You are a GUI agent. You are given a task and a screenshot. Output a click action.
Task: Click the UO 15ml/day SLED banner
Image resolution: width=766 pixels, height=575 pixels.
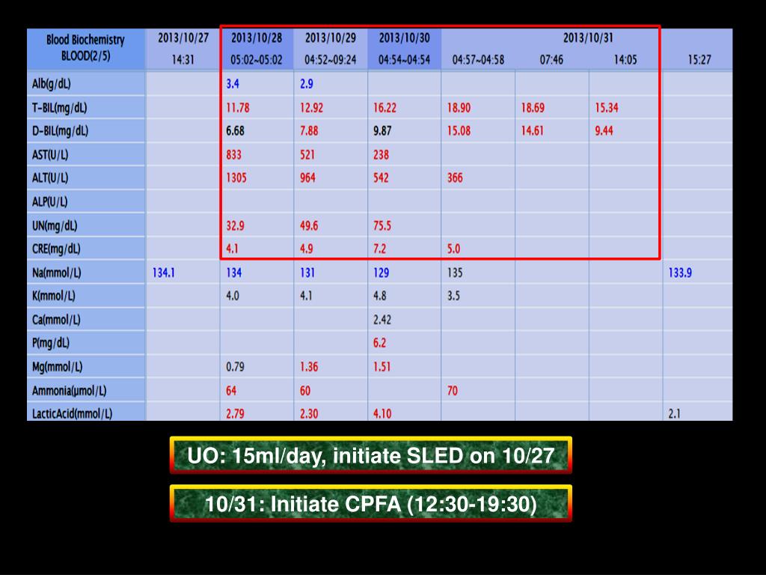click(371, 455)
